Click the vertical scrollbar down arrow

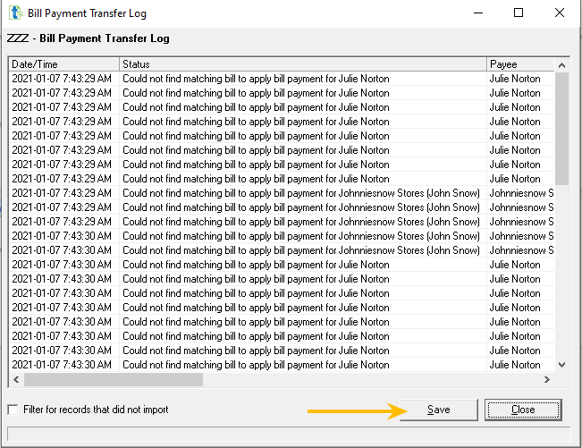click(562, 365)
